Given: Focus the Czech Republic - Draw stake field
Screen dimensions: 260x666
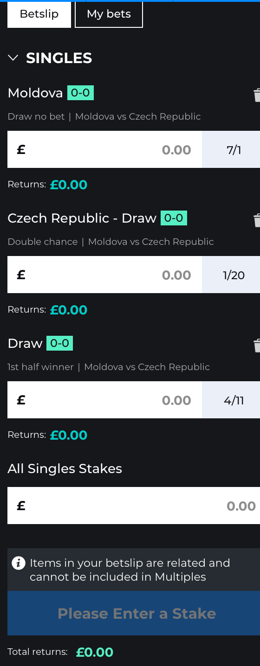Looking at the screenshot, I should tap(104, 275).
